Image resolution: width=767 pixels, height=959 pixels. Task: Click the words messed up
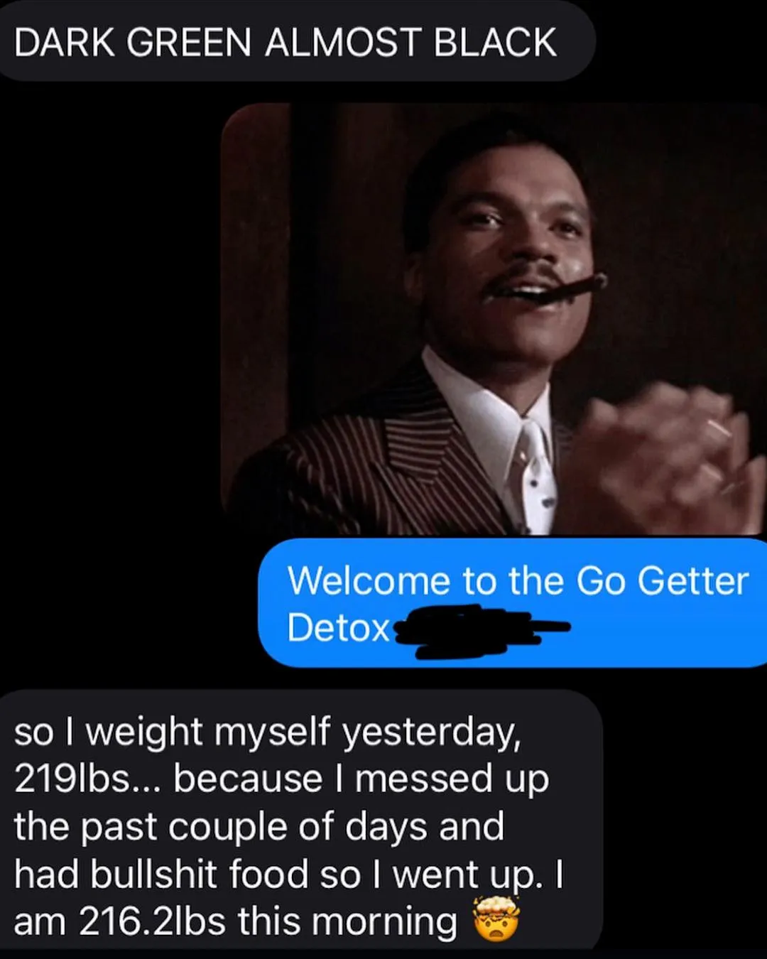tap(452, 780)
